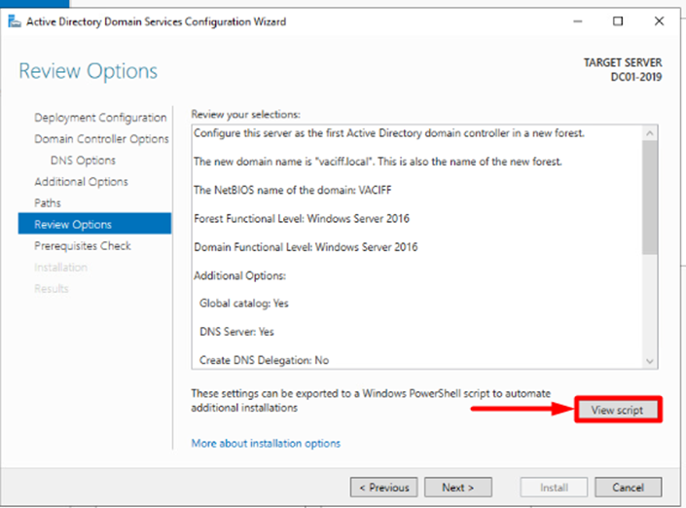Cancel the configuration wizard
Screen dimensions: 686x508
628,488
